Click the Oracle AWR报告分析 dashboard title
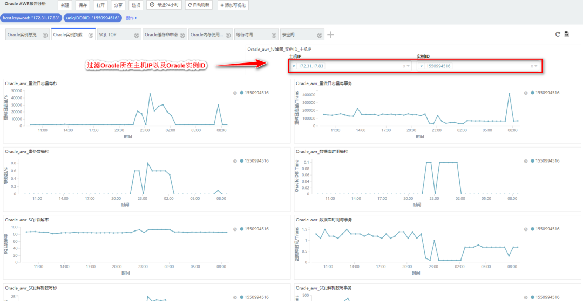 25,4
